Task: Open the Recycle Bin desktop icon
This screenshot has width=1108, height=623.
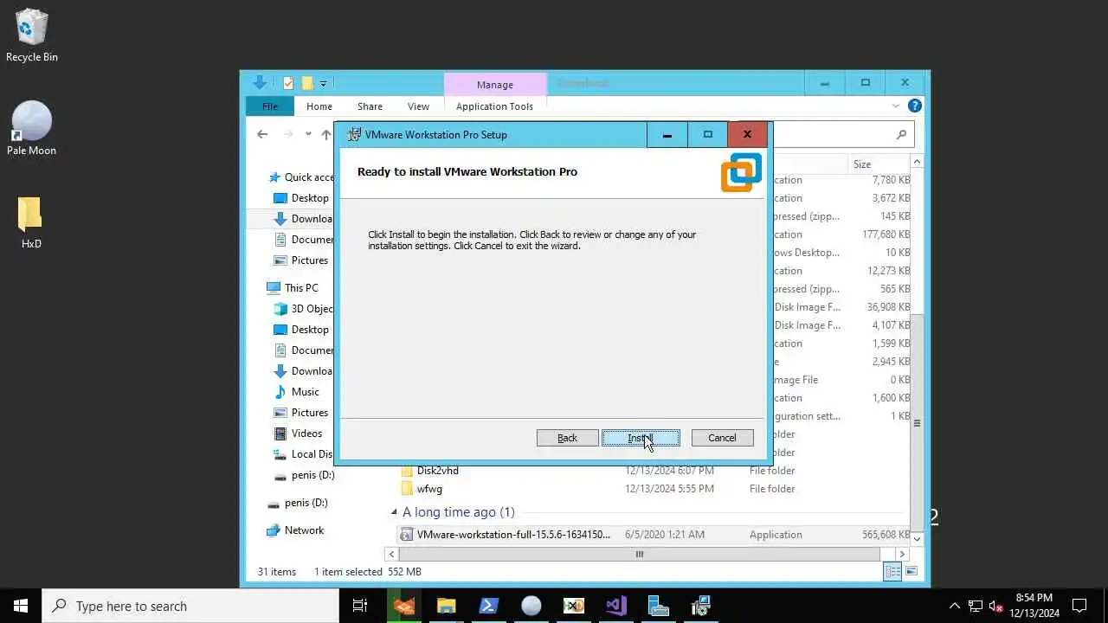Action: tap(31, 35)
